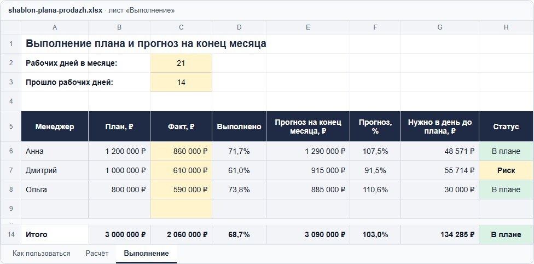The width and height of the screenshot is (534, 264).
Task: Select the forecast cell 1 290 000 ₽
Action: pyautogui.click(x=308, y=151)
